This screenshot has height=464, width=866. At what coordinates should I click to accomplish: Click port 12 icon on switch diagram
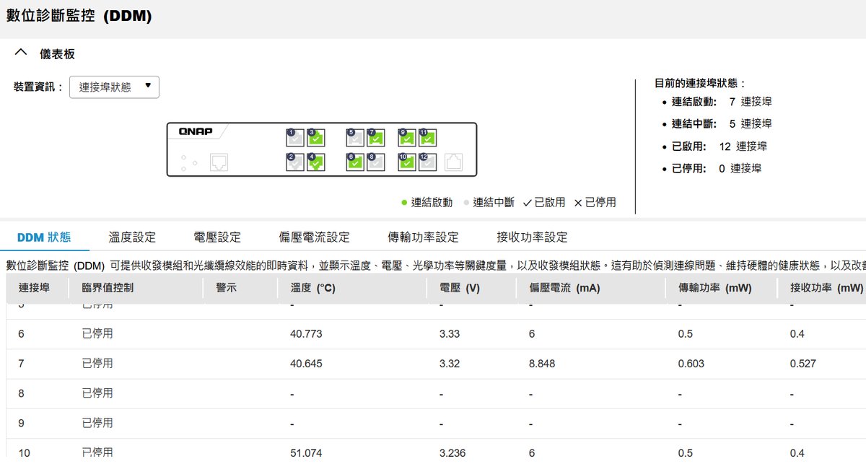(x=427, y=162)
